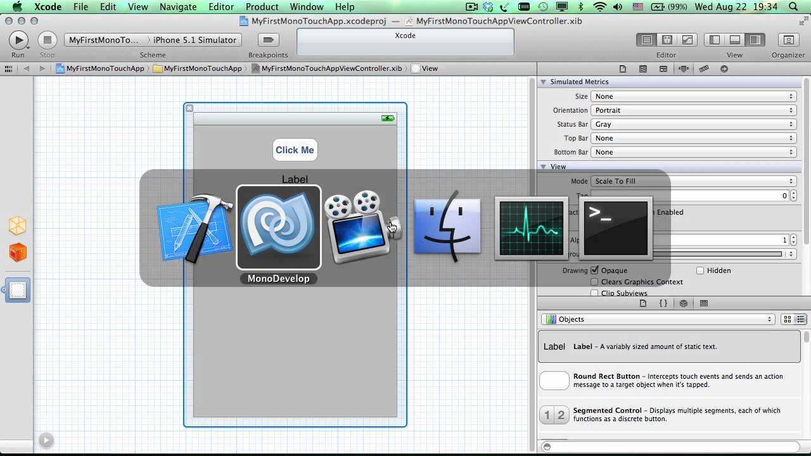811x456 pixels.
Task: Toggle the Opaque checkbox
Action: (x=594, y=270)
